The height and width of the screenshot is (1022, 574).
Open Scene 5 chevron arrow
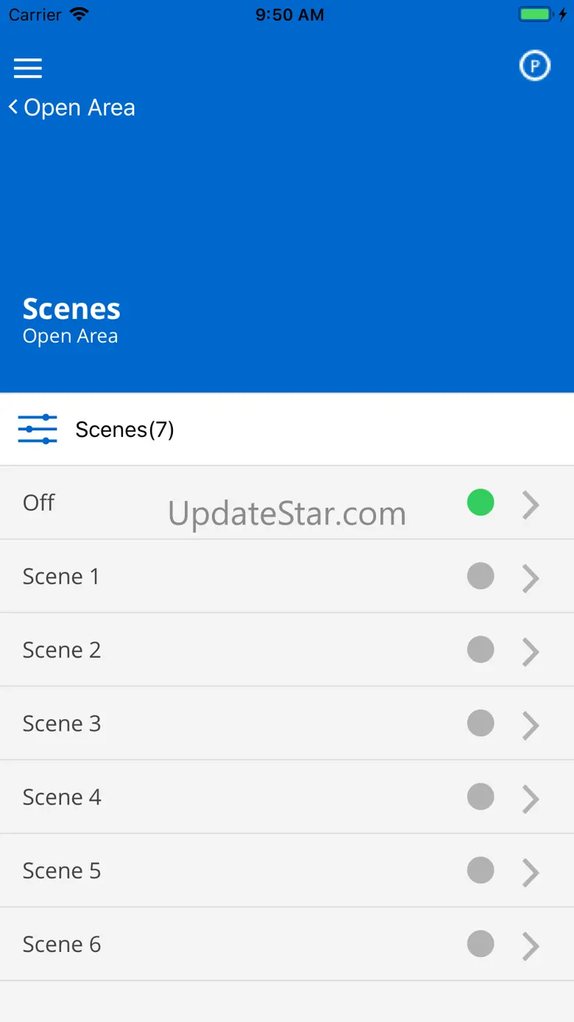click(x=531, y=872)
